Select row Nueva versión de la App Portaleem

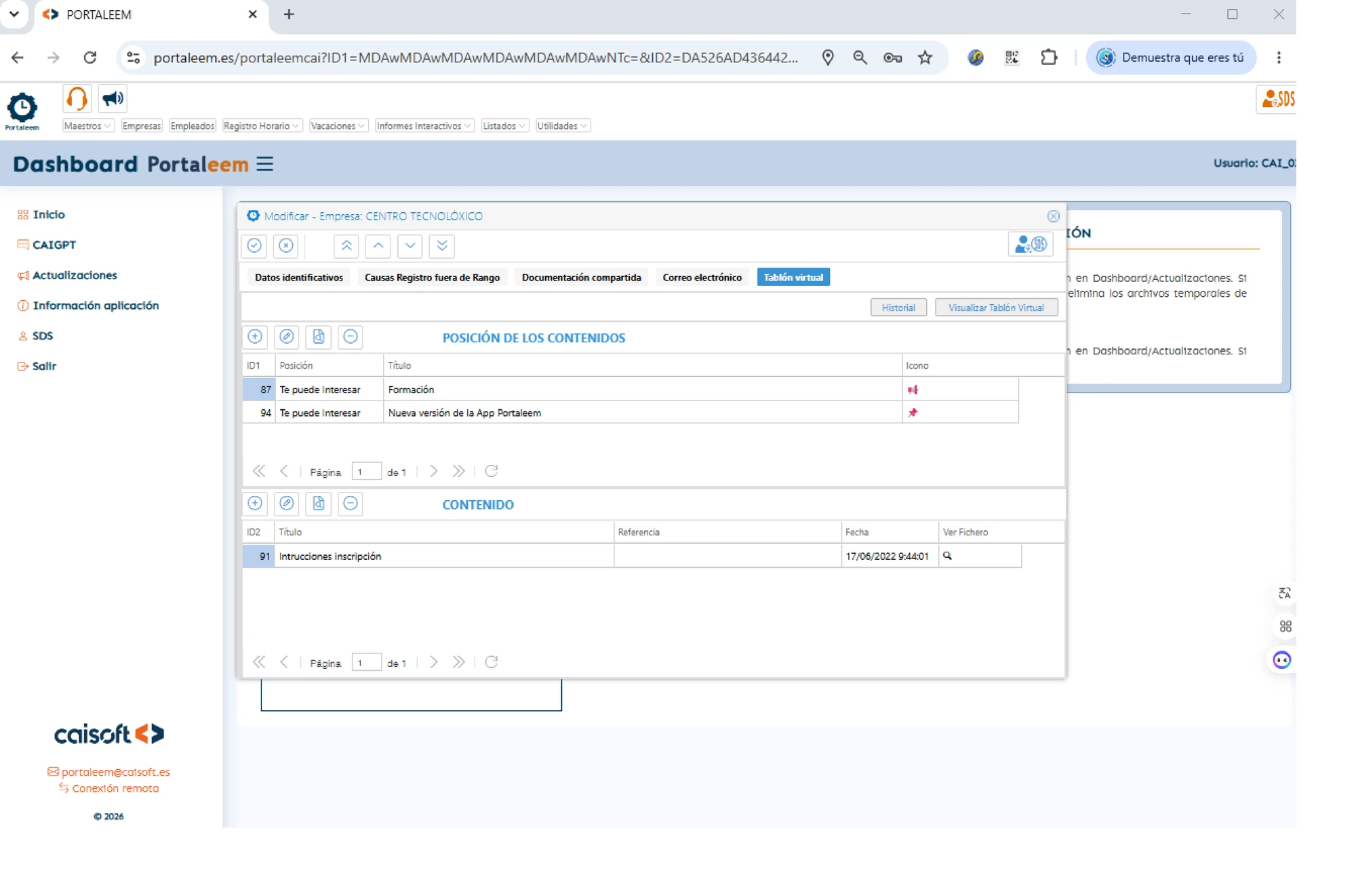click(x=631, y=413)
